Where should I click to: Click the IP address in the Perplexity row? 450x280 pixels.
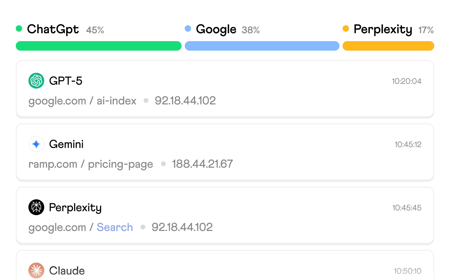point(182,227)
